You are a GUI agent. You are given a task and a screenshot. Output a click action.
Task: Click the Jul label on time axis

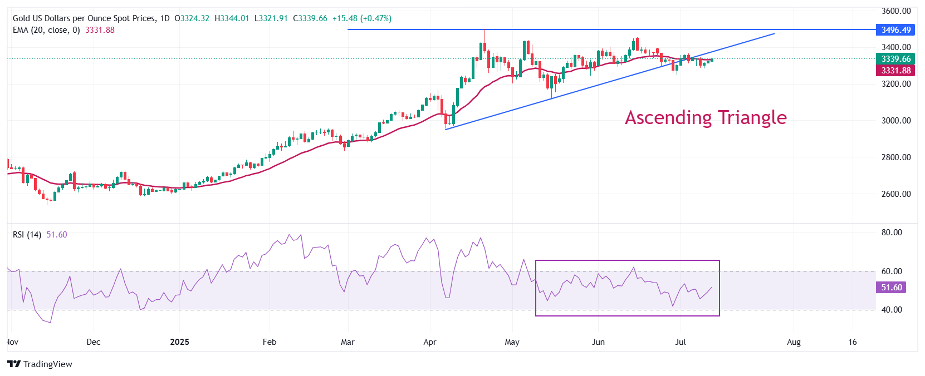pos(680,342)
